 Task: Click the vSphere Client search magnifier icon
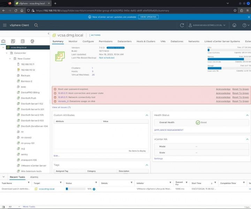36,25
